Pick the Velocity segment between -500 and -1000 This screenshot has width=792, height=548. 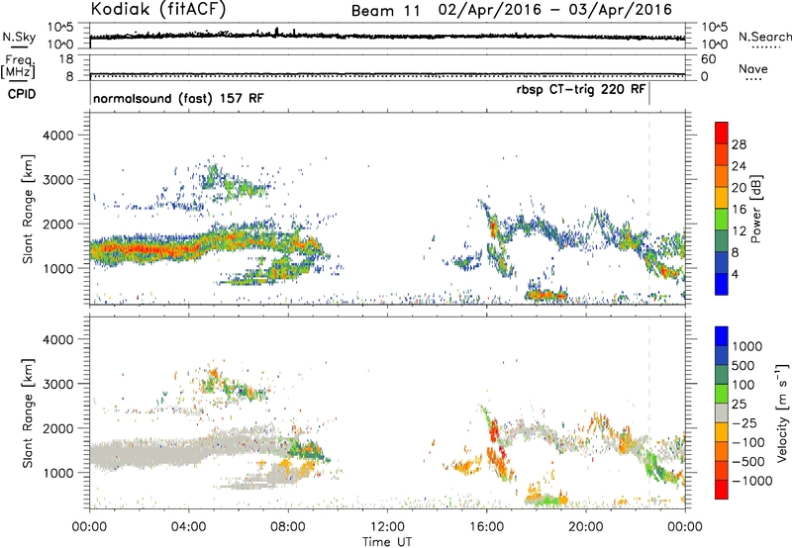(722, 470)
